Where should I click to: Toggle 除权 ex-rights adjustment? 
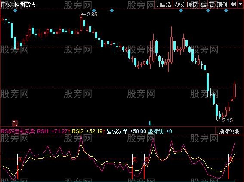click(192, 4)
